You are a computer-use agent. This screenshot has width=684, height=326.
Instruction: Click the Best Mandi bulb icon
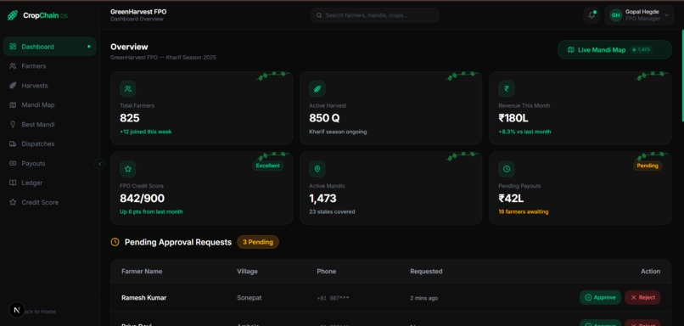tap(13, 125)
